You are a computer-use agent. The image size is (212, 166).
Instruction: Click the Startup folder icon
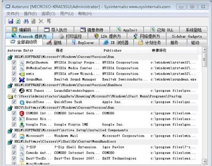10,96
